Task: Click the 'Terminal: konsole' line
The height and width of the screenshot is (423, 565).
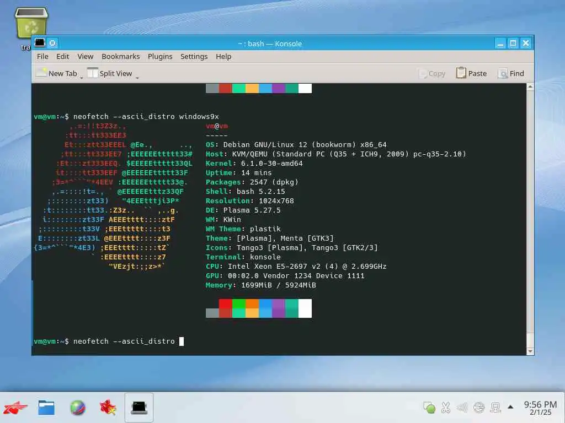Action: click(x=243, y=257)
